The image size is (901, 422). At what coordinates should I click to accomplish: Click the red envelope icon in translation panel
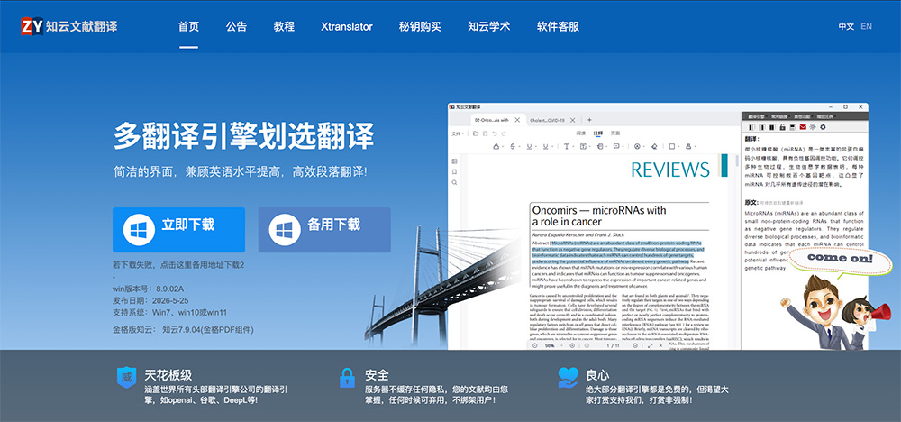803,127
